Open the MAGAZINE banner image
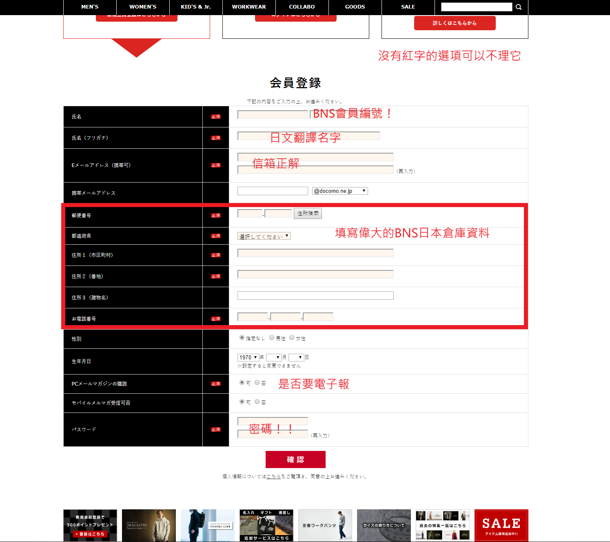The height and width of the screenshot is (542, 610). click(149, 525)
